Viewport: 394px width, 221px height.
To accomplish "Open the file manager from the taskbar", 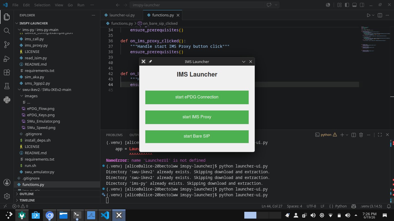I will tap(63, 215).
